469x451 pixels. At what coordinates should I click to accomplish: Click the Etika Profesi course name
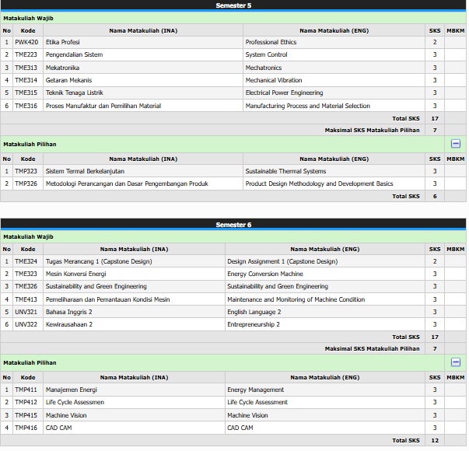pos(63,42)
